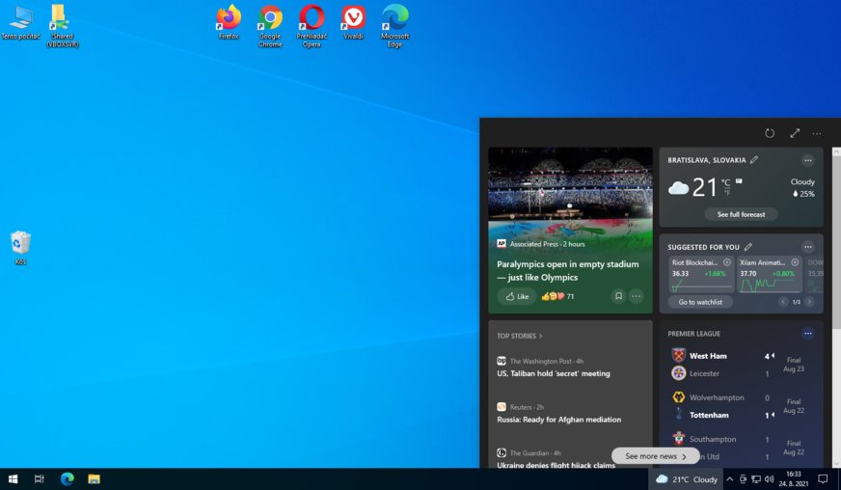Expand the widget panel to full view
This screenshot has width=841, height=490.
[x=795, y=133]
